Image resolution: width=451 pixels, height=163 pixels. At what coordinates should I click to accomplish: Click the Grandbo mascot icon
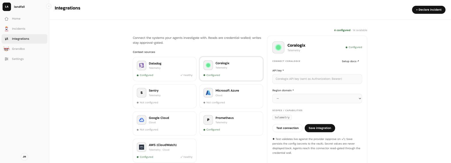pos(6,49)
